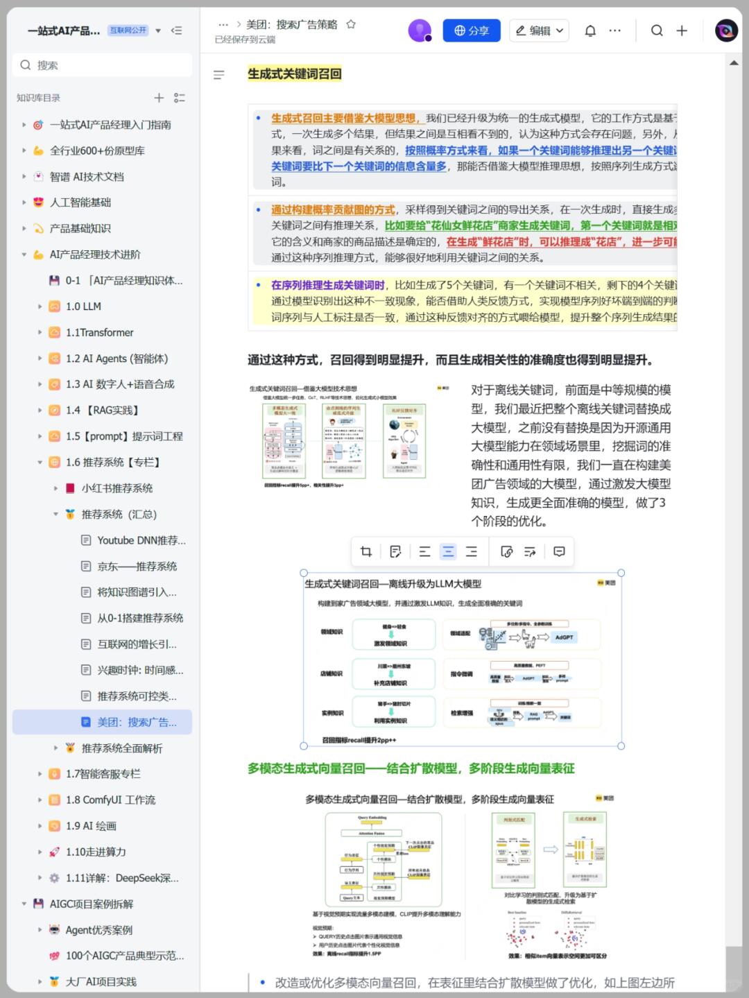Add a new page in 知识库目录
The height and width of the screenshot is (998, 749).
pos(159,98)
